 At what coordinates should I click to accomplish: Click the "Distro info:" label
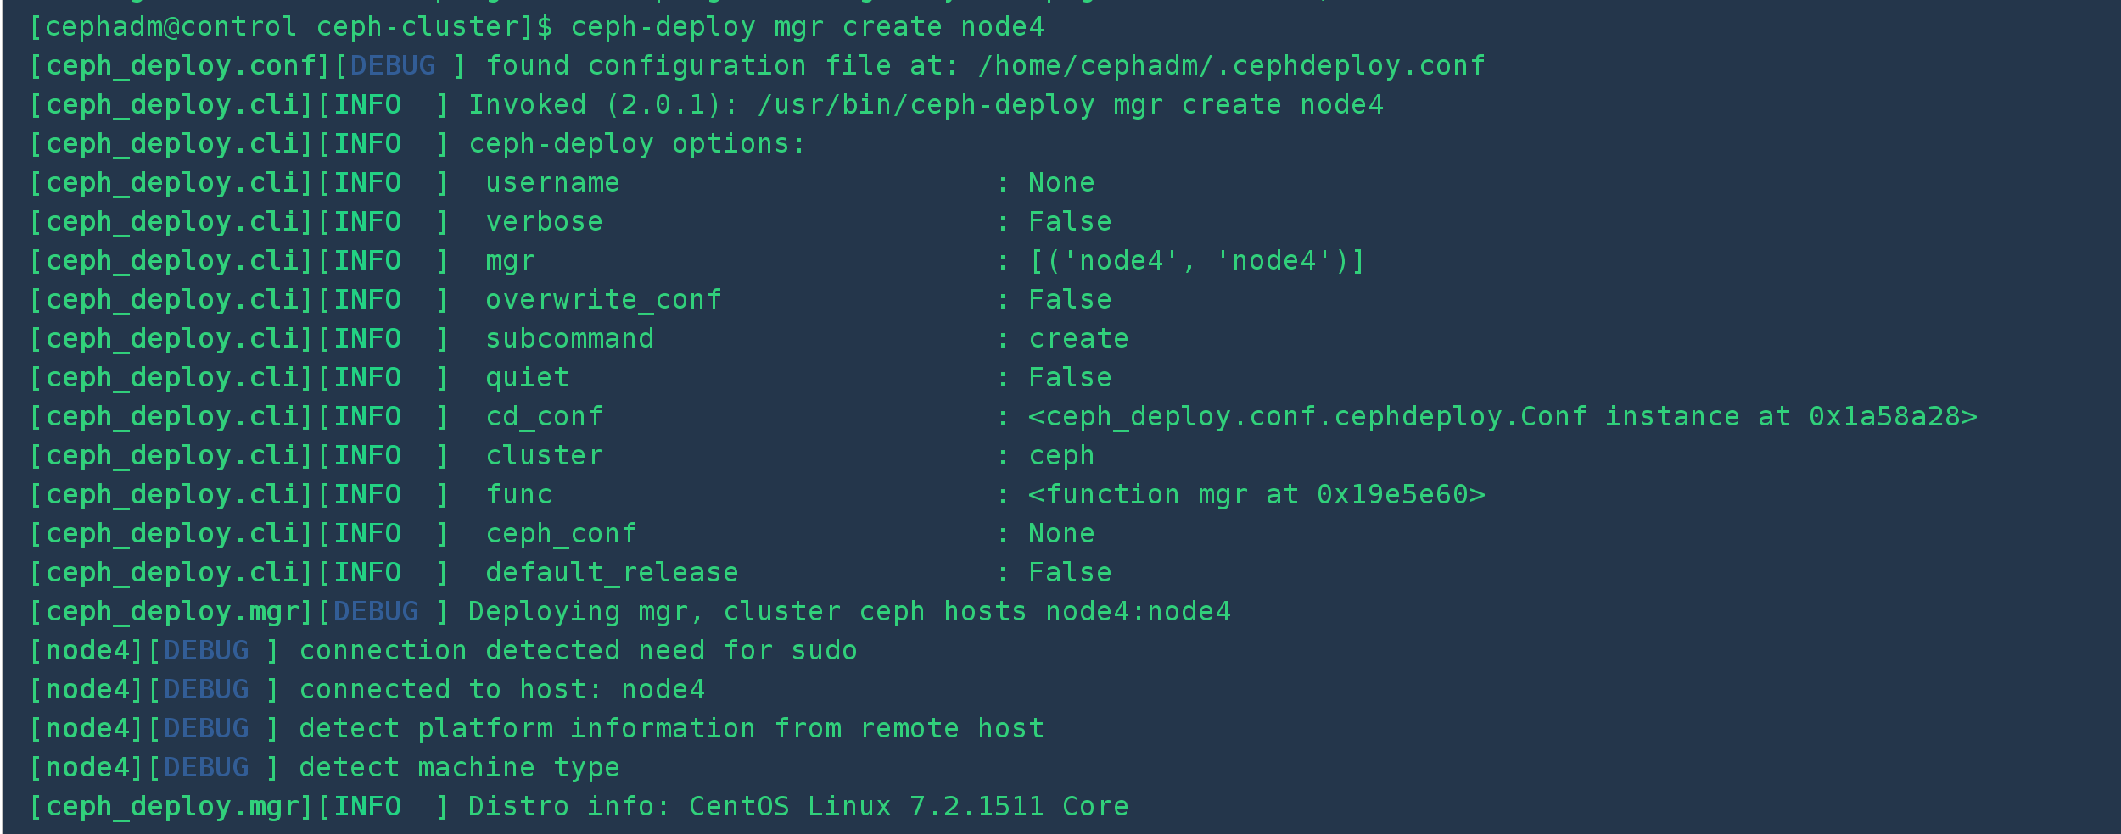point(570,807)
